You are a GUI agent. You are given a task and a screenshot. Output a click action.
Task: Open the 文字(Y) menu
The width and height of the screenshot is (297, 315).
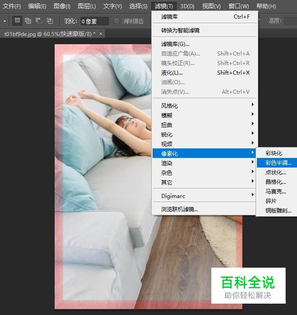pyautogui.click(x=113, y=6)
